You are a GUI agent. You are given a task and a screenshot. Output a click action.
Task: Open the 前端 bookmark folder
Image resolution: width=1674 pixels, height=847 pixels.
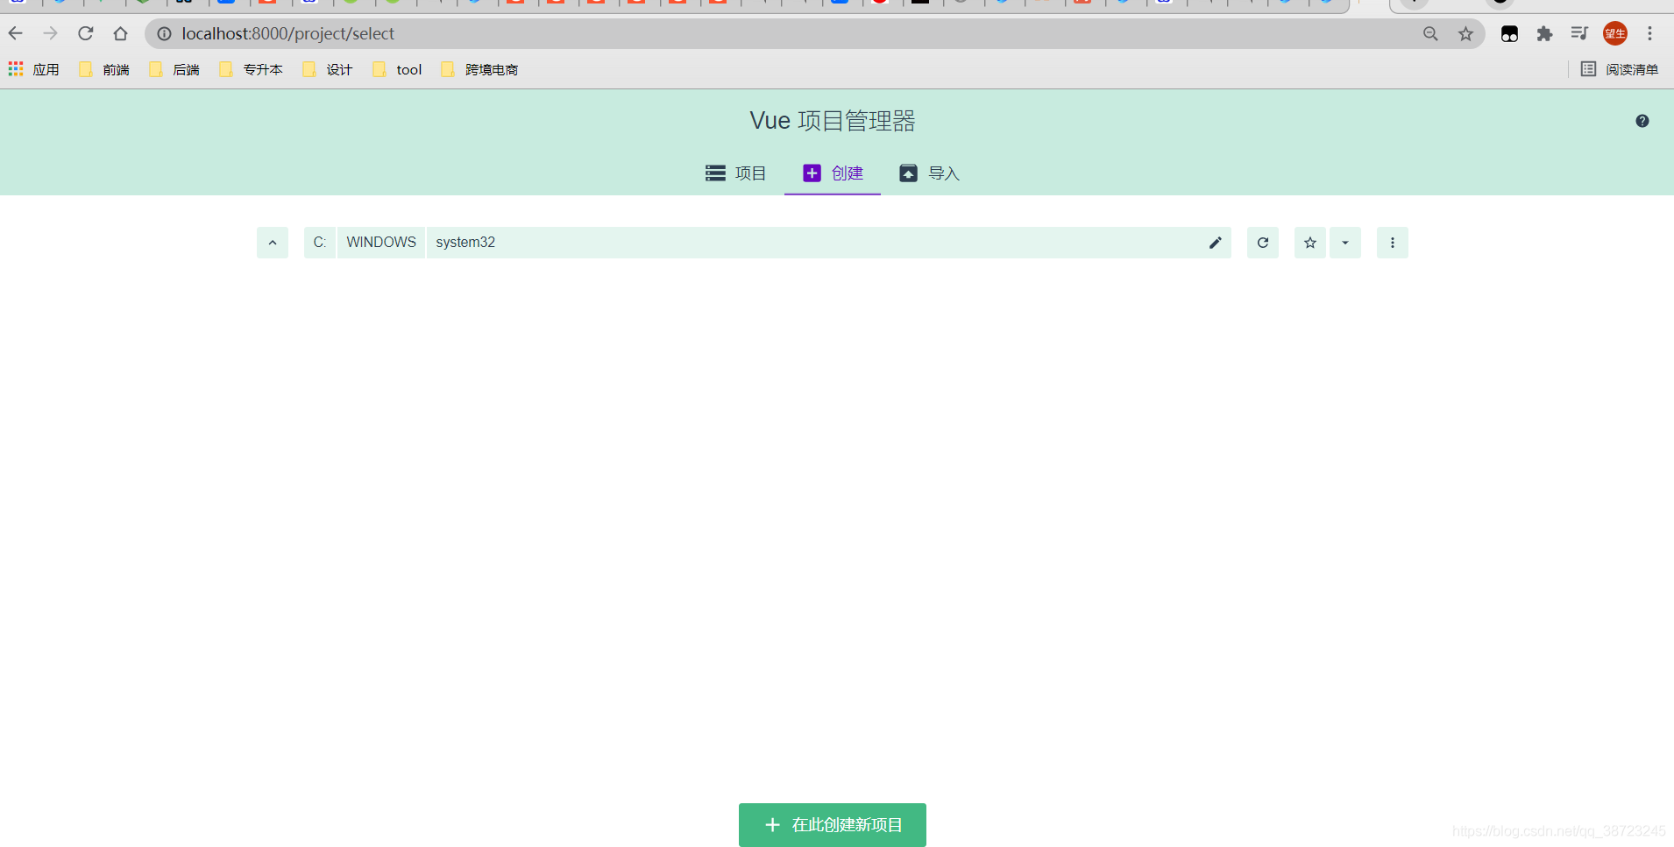click(104, 69)
